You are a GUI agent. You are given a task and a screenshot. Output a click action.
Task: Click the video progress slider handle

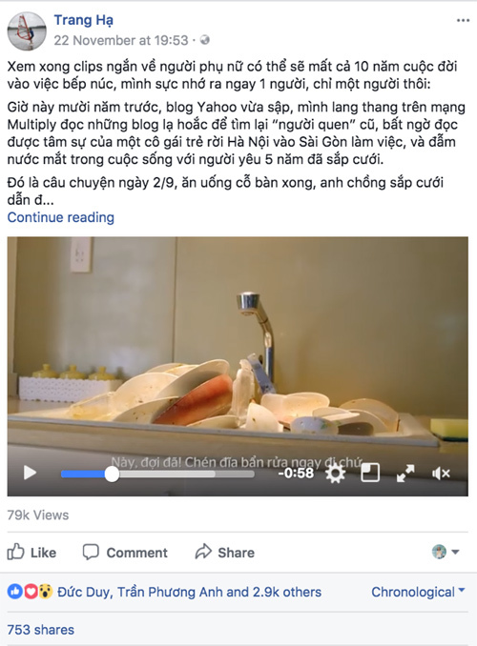pyautogui.click(x=112, y=474)
